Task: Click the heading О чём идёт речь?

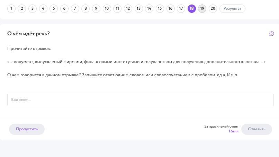Action: point(28,34)
